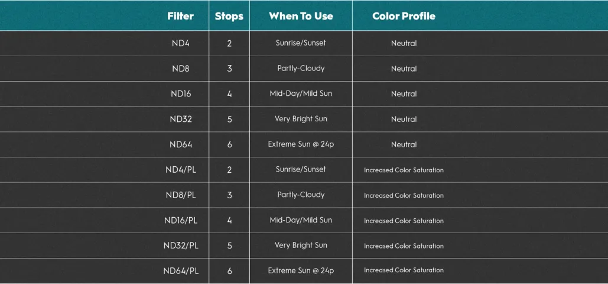Image resolution: width=608 pixels, height=284 pixels.
Task: Select the ND4 filter cell
Action: pos(181,43)
